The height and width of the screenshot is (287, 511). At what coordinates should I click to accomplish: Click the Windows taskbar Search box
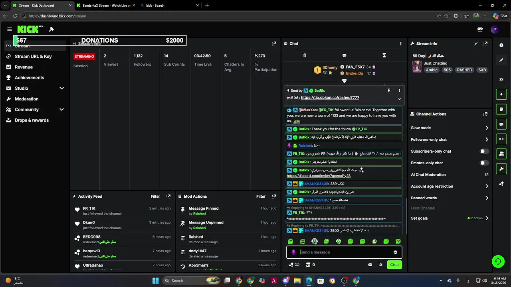tap(192, 281)
